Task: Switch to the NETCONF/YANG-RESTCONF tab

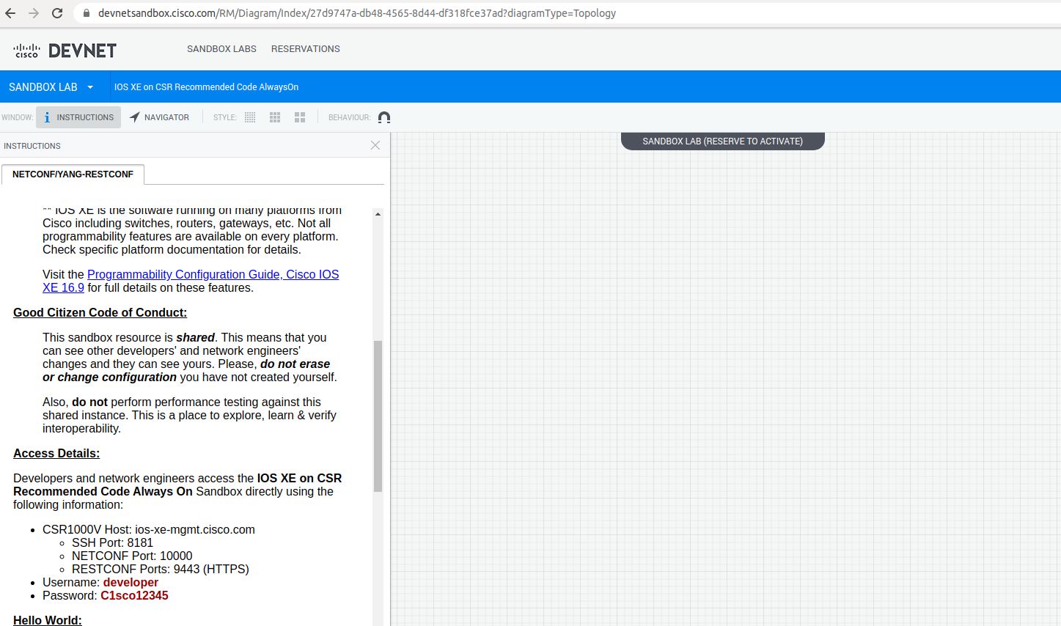Action: point(73,174)
